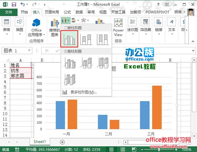Screen dimensions: 197x152
Task: Open 更多柱形图 more column charts
Action: pos(86,92)
